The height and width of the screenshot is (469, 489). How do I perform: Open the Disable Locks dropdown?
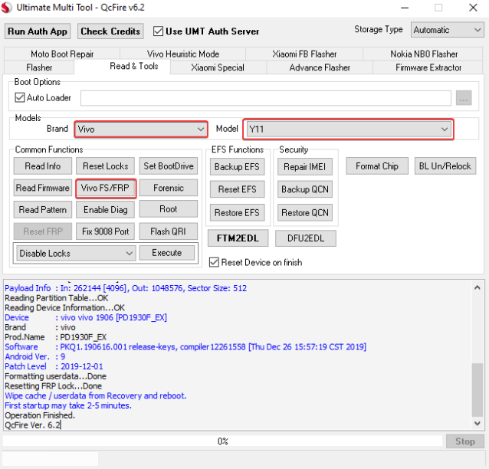coord(76,253)
